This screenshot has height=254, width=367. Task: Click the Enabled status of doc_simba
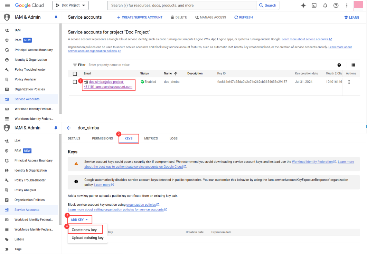point(148,82)
